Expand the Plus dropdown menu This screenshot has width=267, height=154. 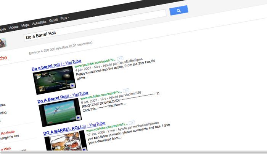pos(64,18)
